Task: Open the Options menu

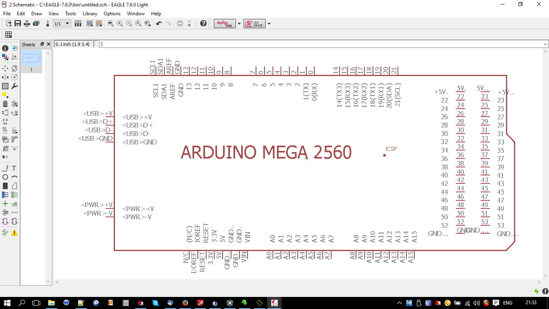Action: pos(112,13)
